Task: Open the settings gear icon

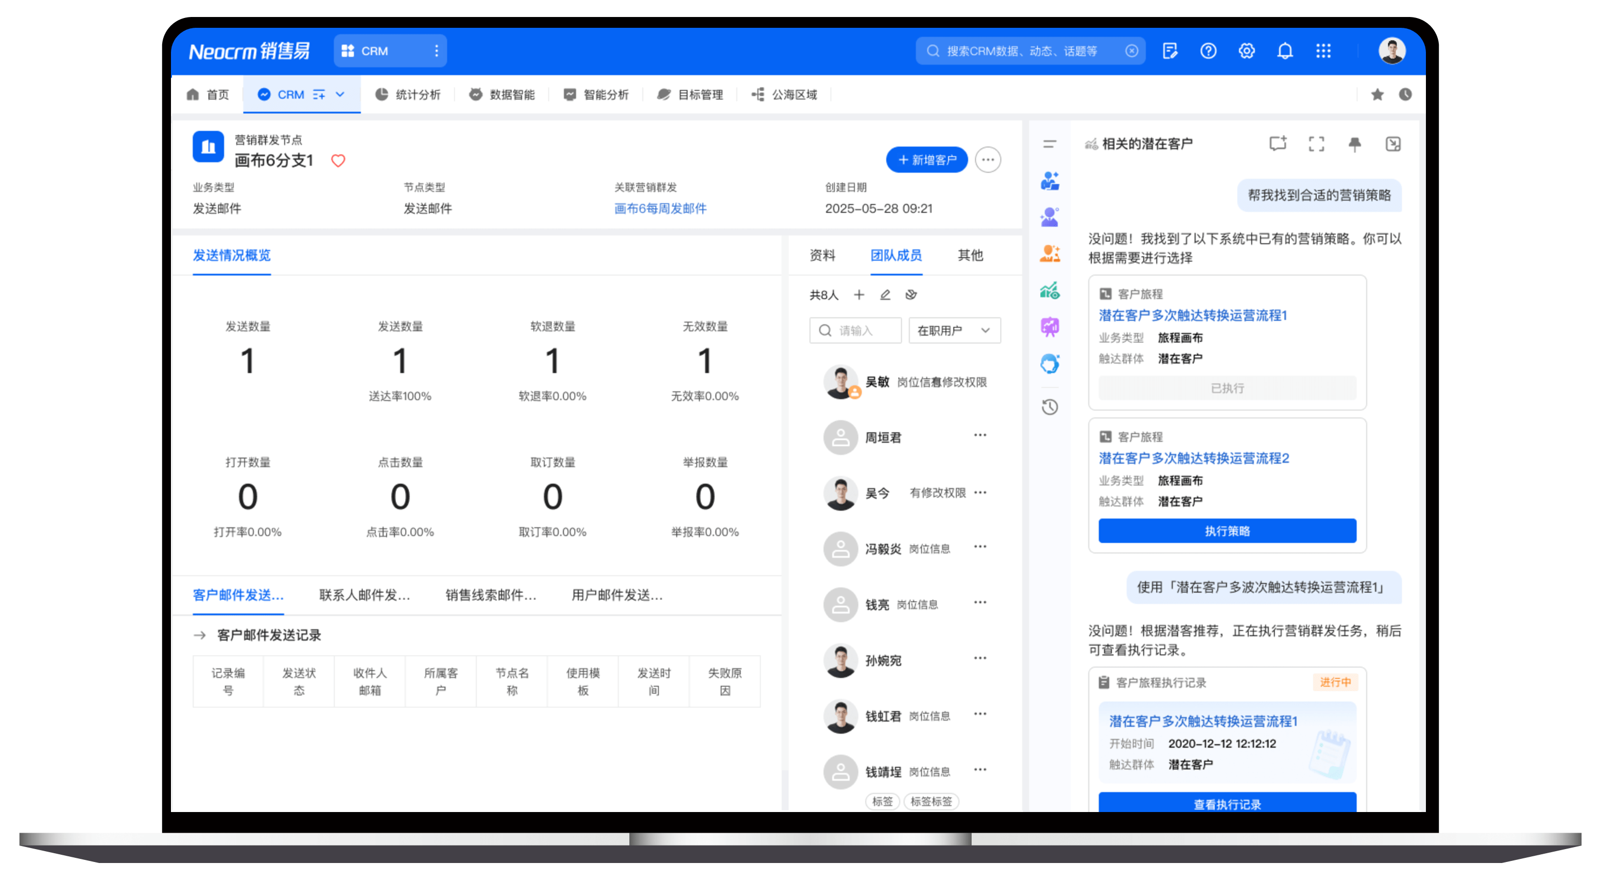Action: click(x=1247, y=51)
